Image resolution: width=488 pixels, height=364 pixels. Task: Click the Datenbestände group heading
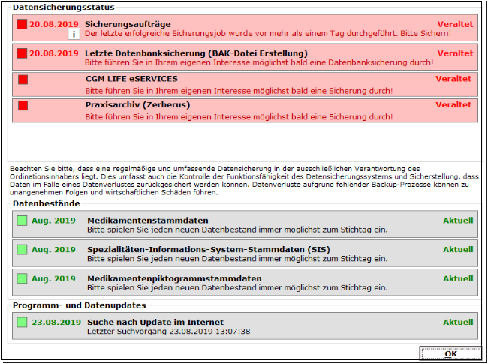[x=47, y=203]
